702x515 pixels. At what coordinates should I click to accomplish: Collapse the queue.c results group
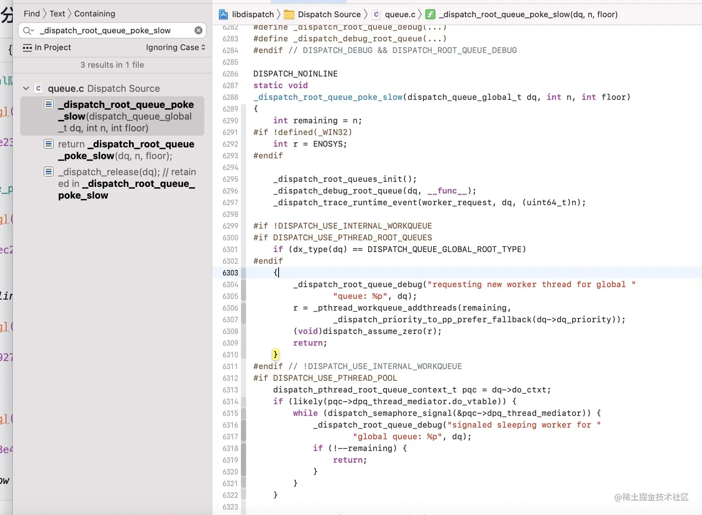pos(26,88)
